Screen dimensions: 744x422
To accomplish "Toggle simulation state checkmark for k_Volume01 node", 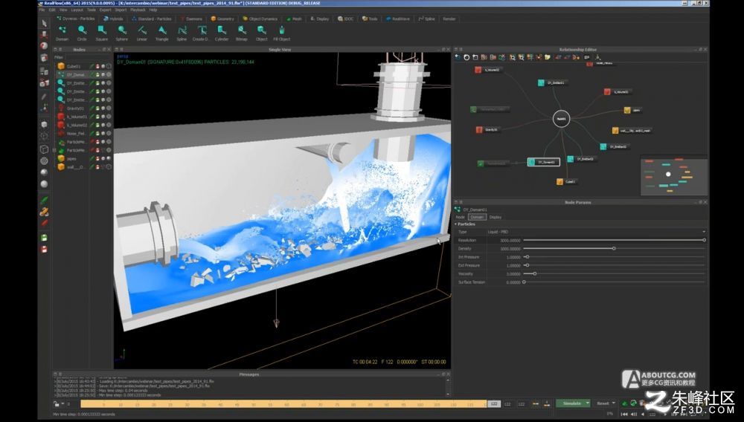I will click(x=92, y=117).
